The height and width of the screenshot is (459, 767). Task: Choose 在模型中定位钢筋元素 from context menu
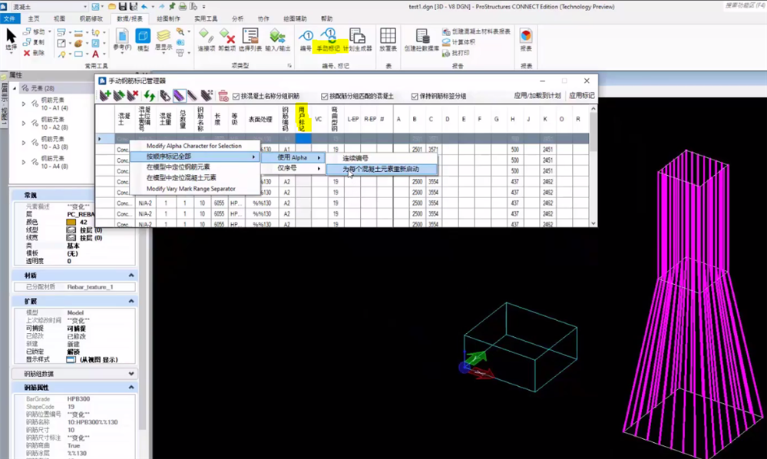coord(194,167)
